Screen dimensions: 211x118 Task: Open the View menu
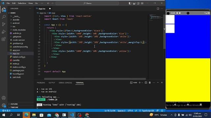(31, 3)
